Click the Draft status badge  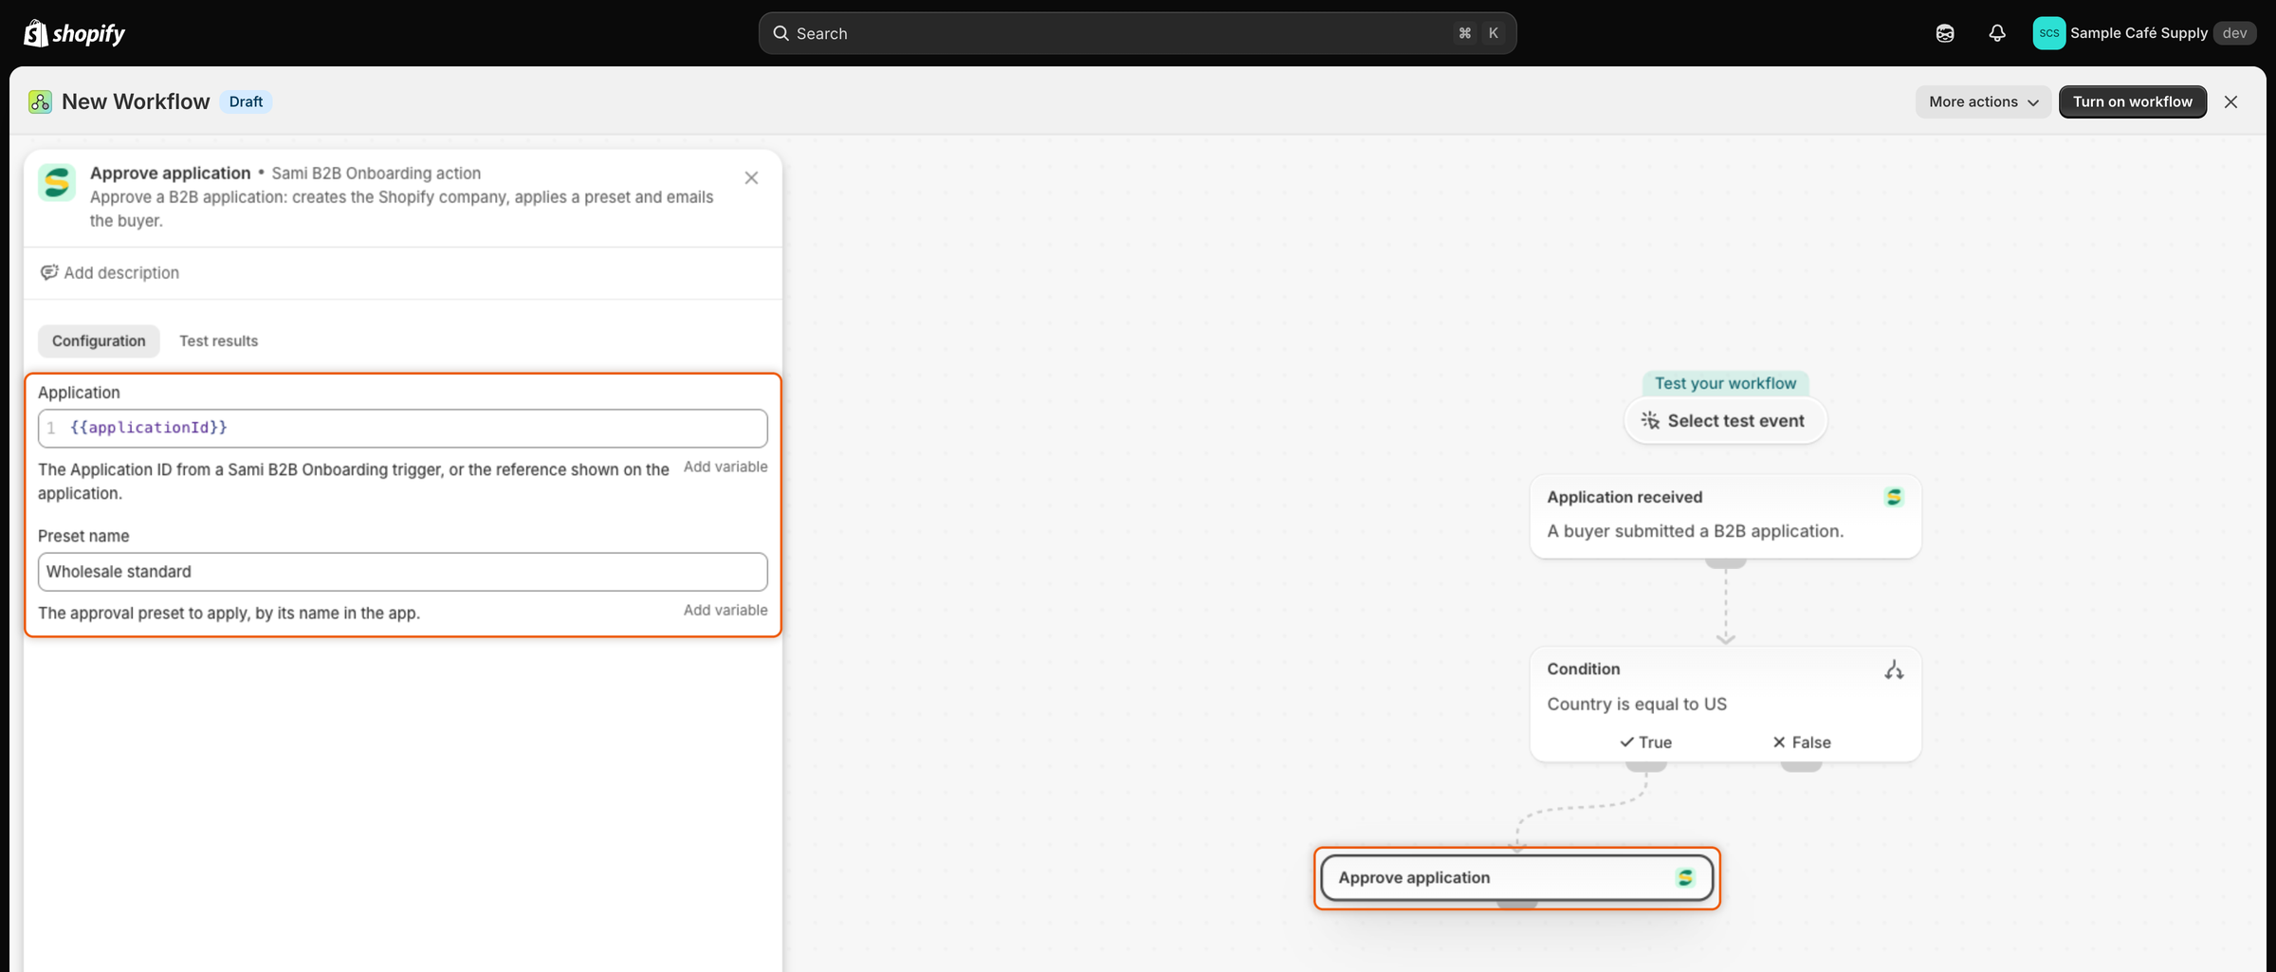[x=246, y=101]
